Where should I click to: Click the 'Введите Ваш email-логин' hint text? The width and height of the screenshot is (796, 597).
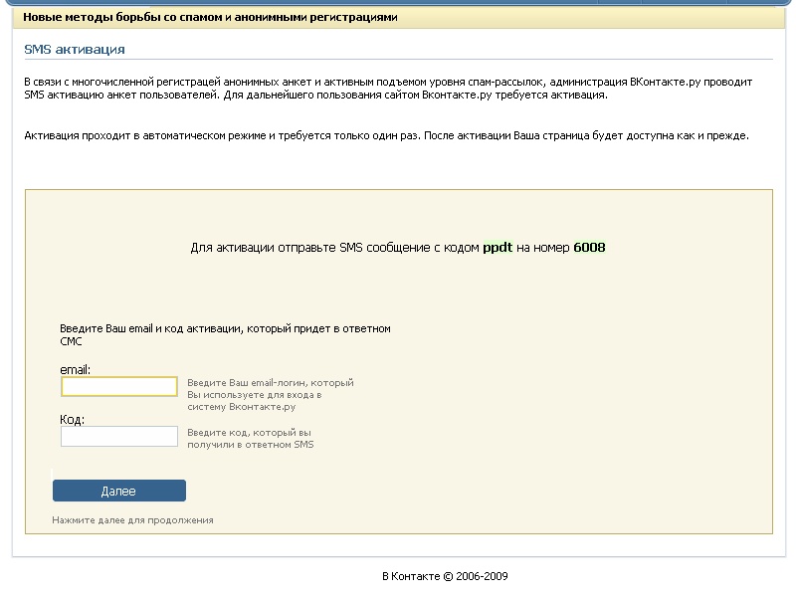click(x=271, y=394)
